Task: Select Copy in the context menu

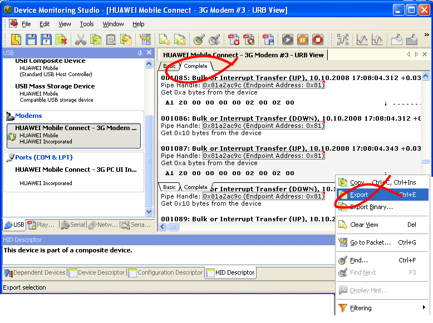Action: pyautogui.click(x=382, y=182)
